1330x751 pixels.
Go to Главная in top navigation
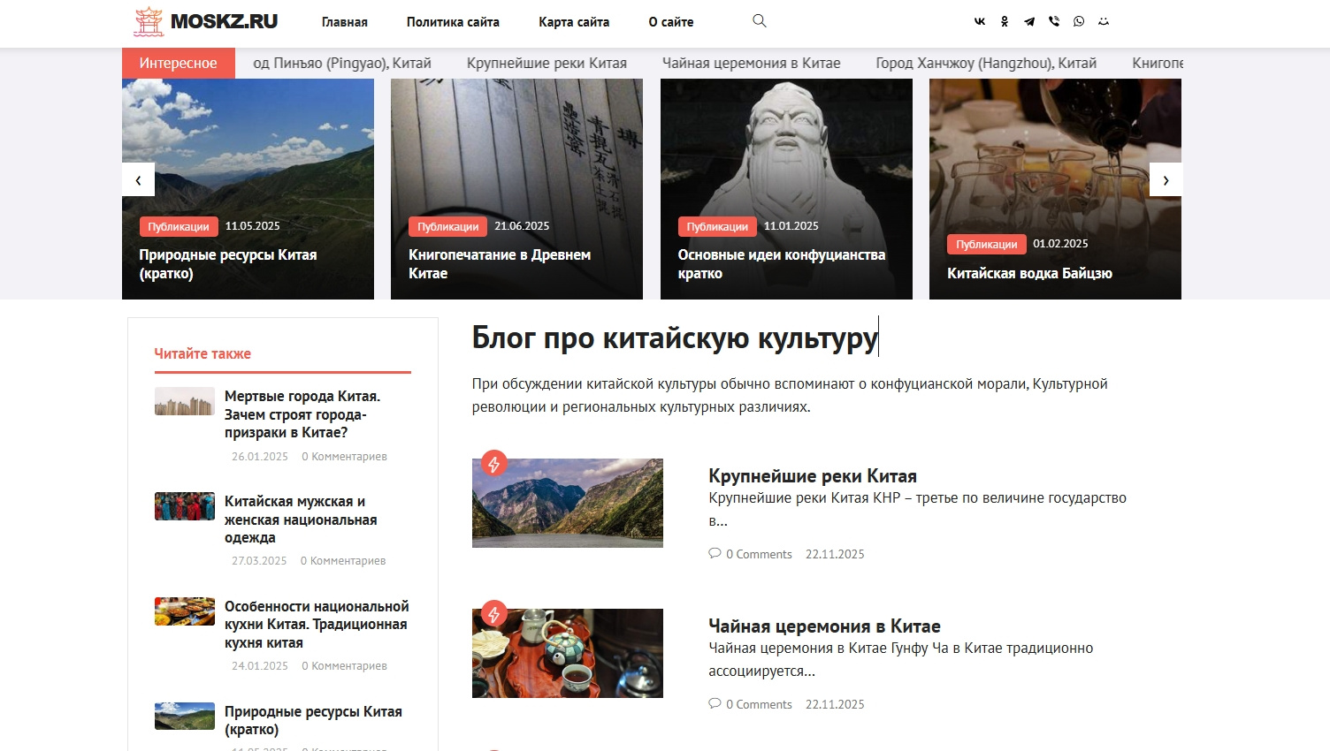[x=345, y=22]
